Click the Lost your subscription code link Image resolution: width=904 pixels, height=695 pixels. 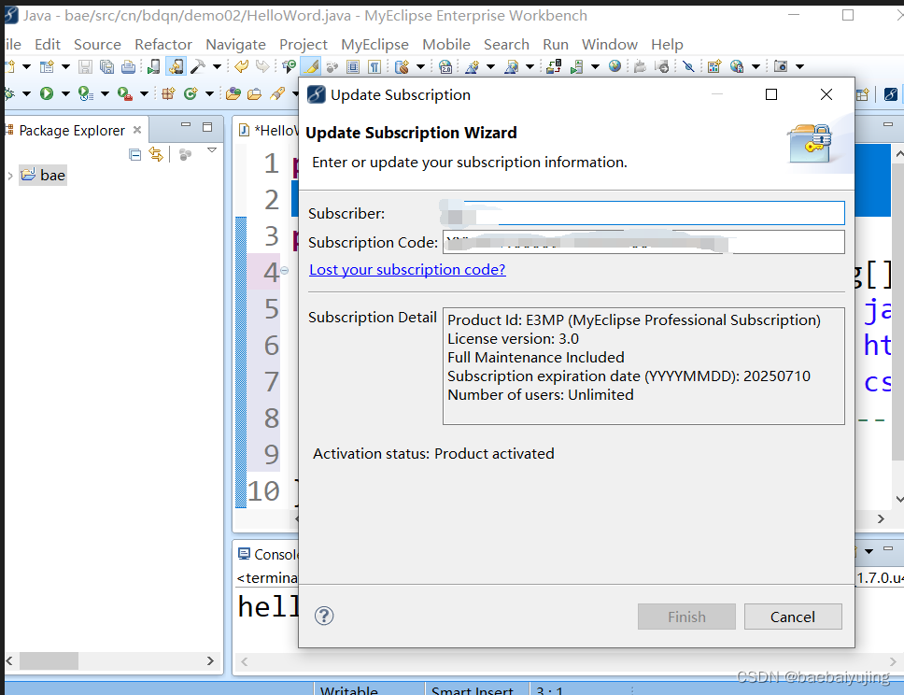pyautogui.click(x=407, y=269)
